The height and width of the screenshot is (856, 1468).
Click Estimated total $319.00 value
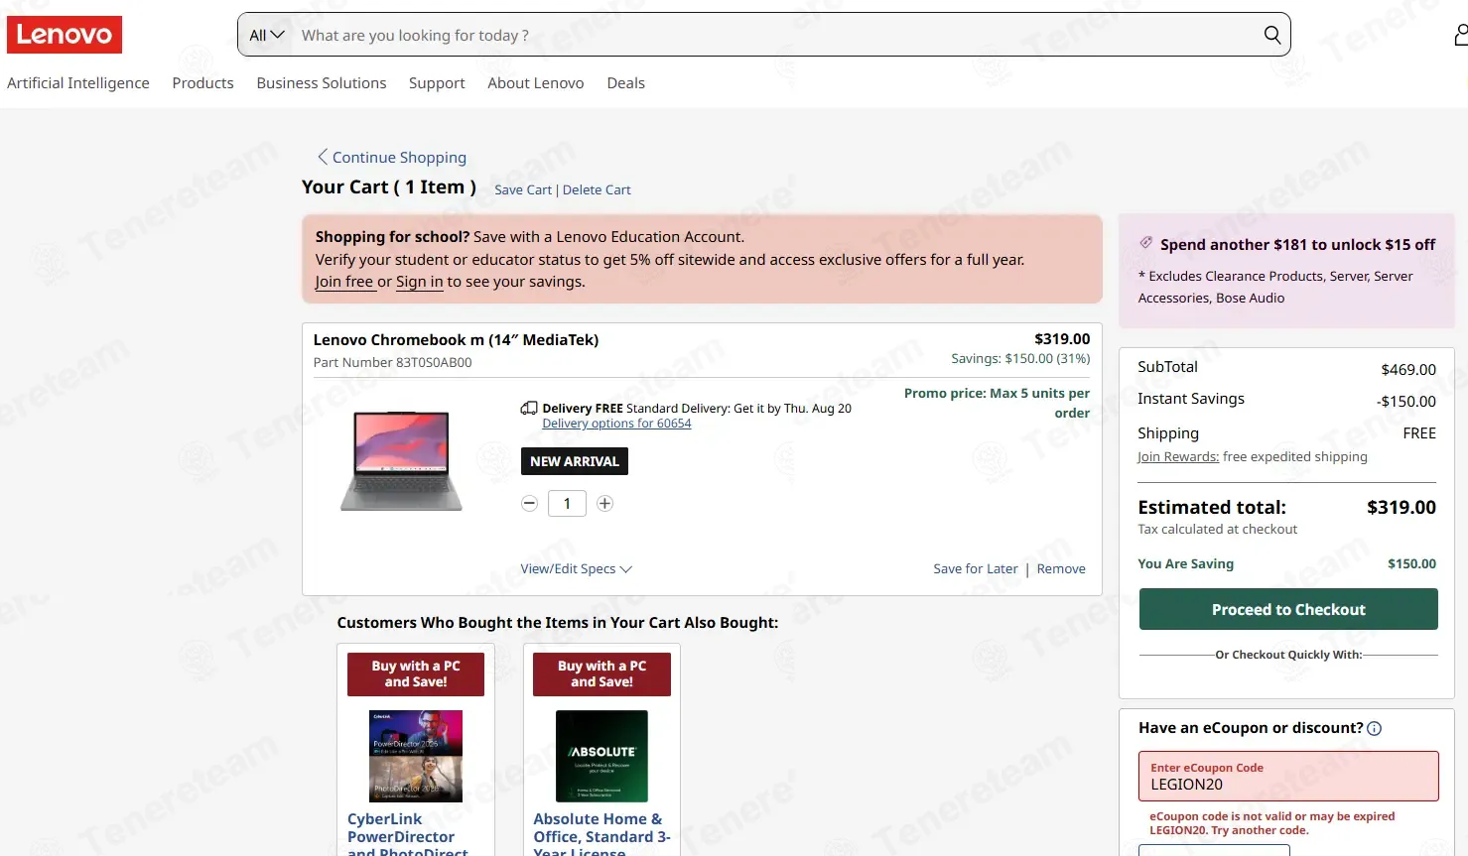tap(1401, 507)
